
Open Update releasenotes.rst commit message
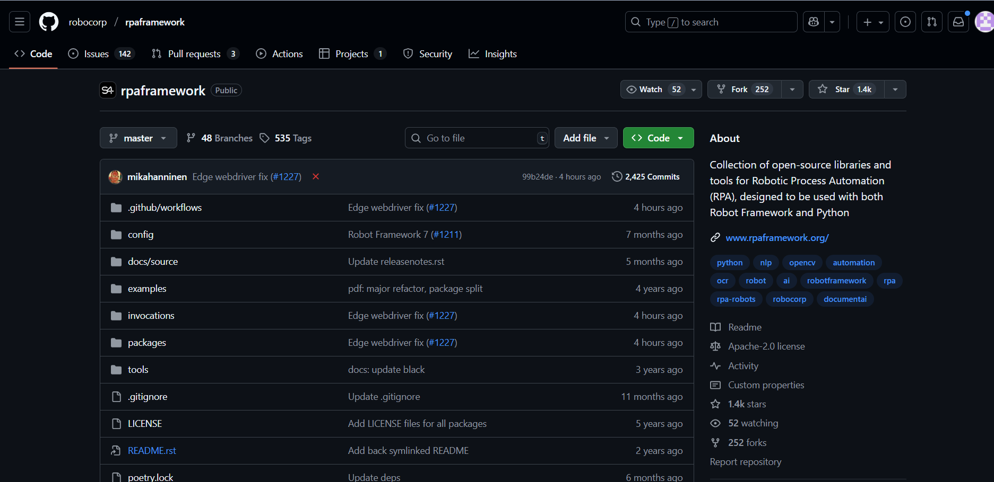tap(396, 261)
